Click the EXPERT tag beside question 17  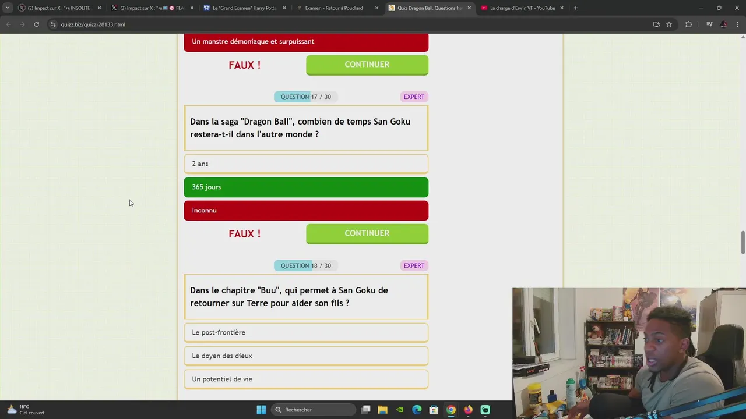[x=414, y=97]
